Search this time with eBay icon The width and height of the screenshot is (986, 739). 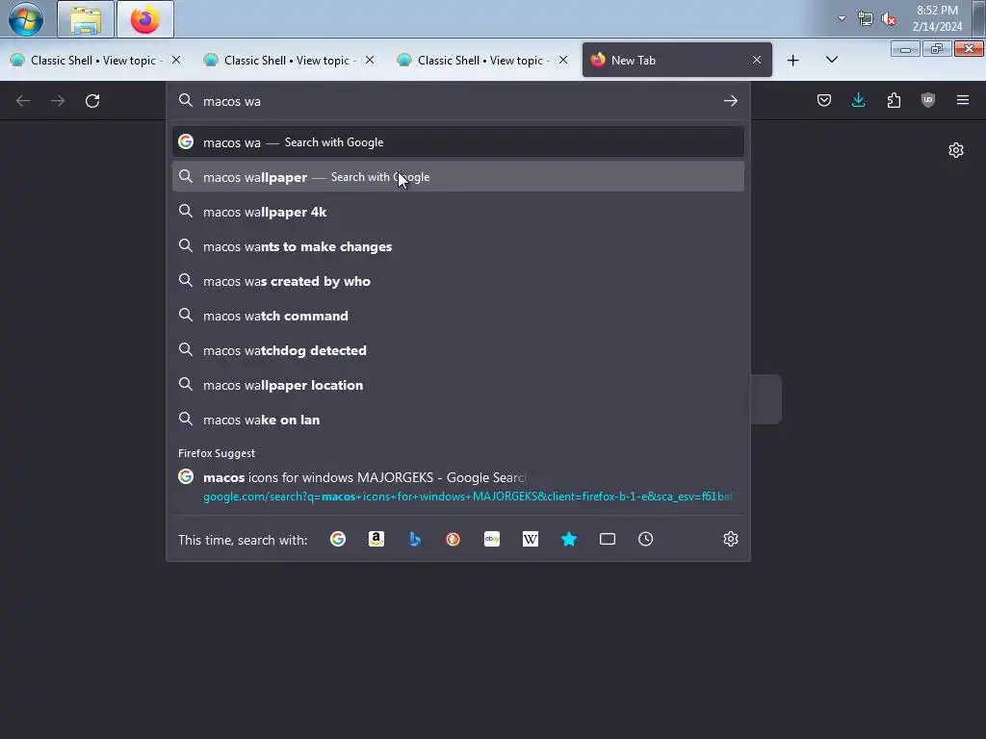tap(492, 539)
